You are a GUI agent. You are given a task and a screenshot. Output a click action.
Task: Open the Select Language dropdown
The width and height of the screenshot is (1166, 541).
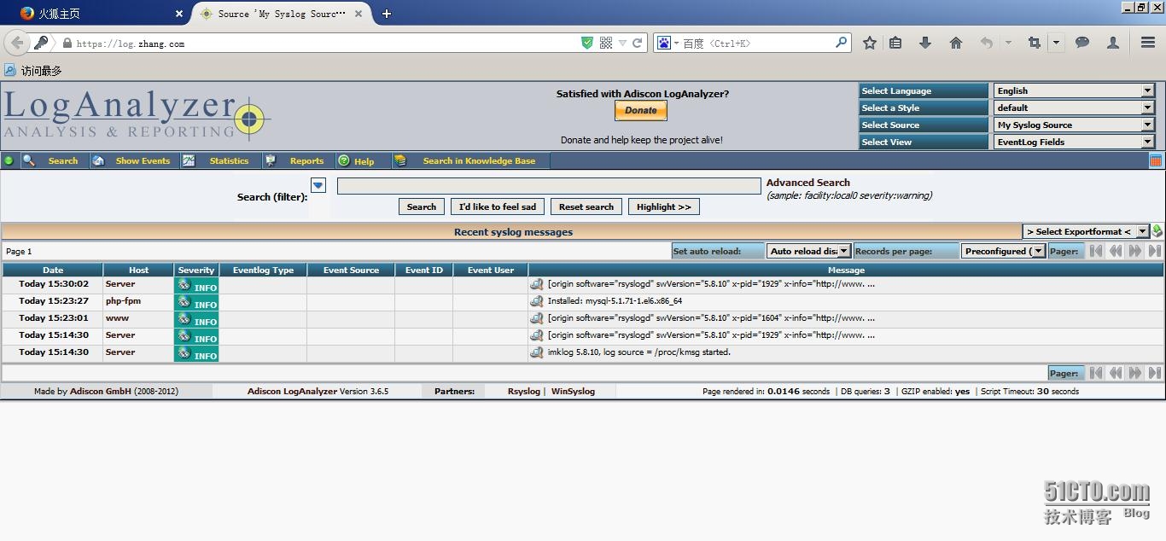1074,90
